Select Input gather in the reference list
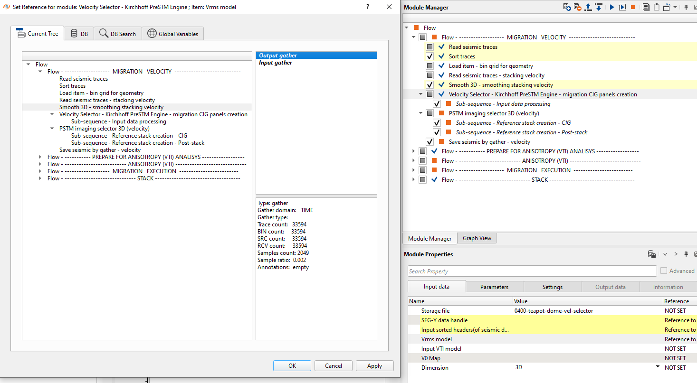The width and height of the screenshot is (697, 383). click(x=276, y=63)
